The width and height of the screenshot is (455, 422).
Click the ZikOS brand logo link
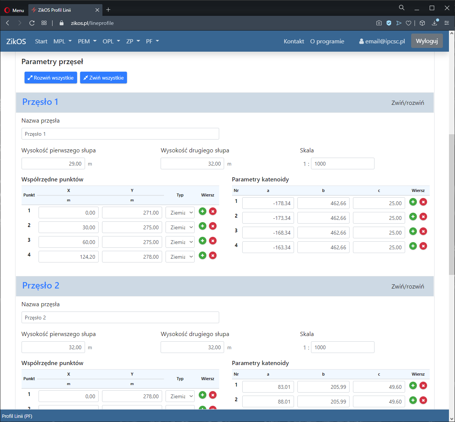16,41
